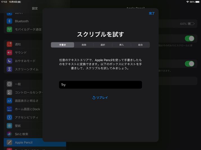This screenshot has width=201, height=150.
Task: Tap the 98% battery indicator in status bar
Action: [195, 2]
